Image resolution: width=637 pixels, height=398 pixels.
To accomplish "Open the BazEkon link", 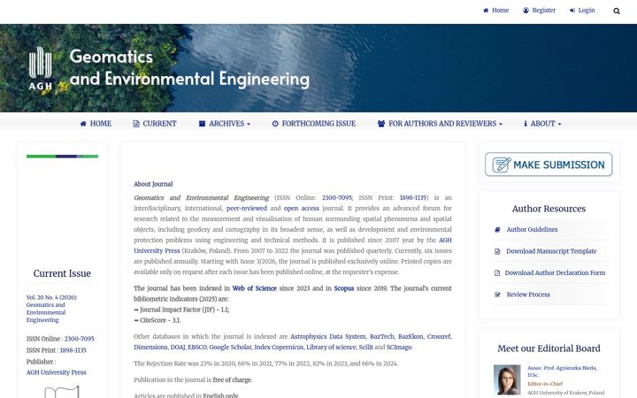I will click(411, 337).
